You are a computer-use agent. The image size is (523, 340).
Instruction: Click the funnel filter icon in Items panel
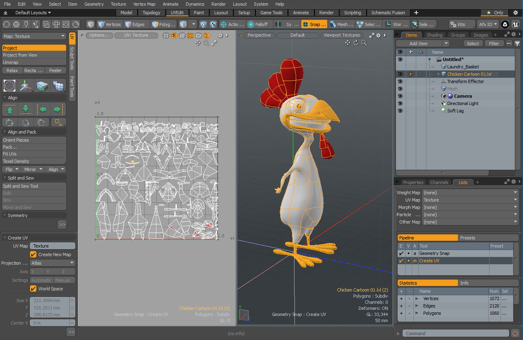(517, 44)
